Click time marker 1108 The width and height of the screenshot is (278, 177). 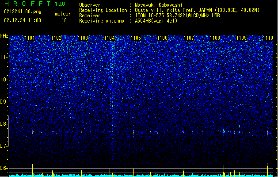point(215,38)
